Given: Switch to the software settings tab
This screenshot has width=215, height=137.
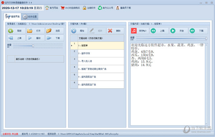Looking at the screenshot, I should (x=30, y=16).
